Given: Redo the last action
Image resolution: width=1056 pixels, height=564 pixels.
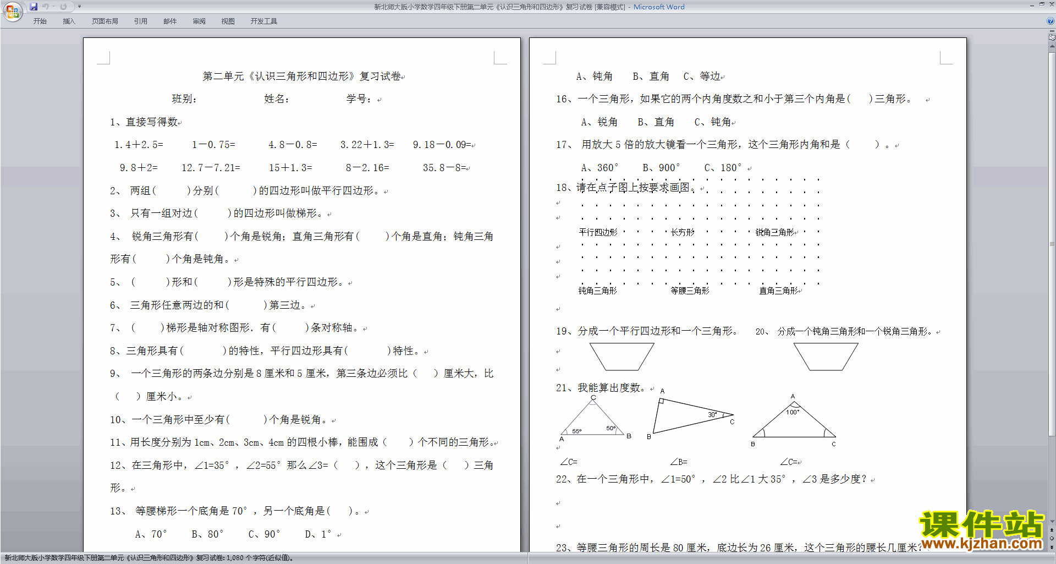Looking at the screenshot, I should 63,7.
